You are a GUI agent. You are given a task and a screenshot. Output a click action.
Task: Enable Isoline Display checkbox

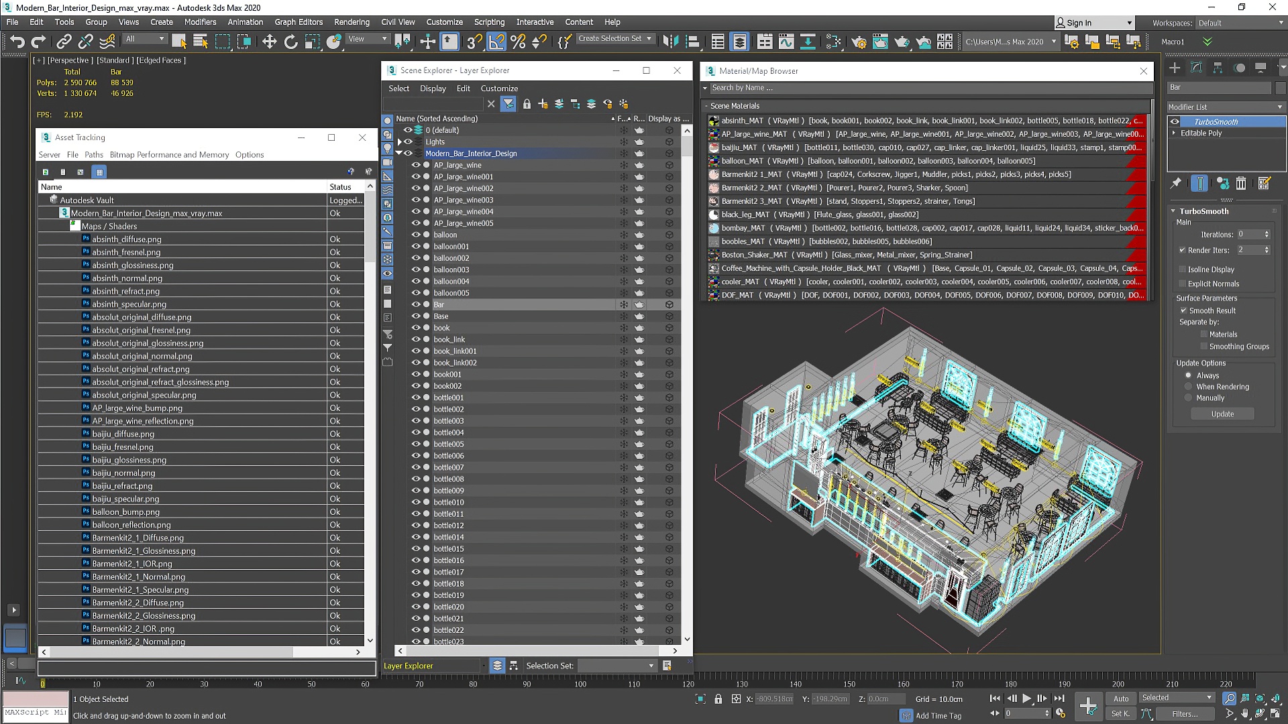(x=1183, y=269)
